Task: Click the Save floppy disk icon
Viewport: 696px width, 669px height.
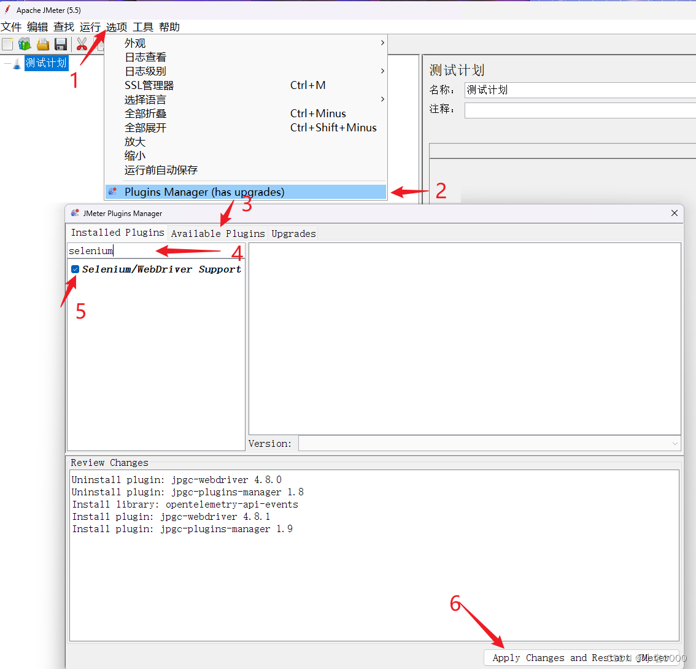Action: tap(60, 44)
